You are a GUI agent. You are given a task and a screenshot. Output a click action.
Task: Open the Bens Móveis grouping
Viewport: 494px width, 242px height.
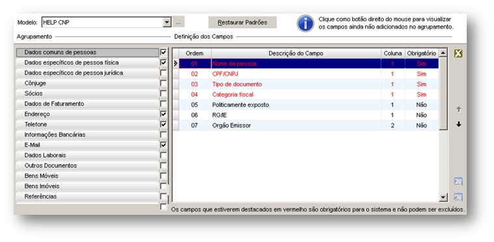click(x=88, y=176)
